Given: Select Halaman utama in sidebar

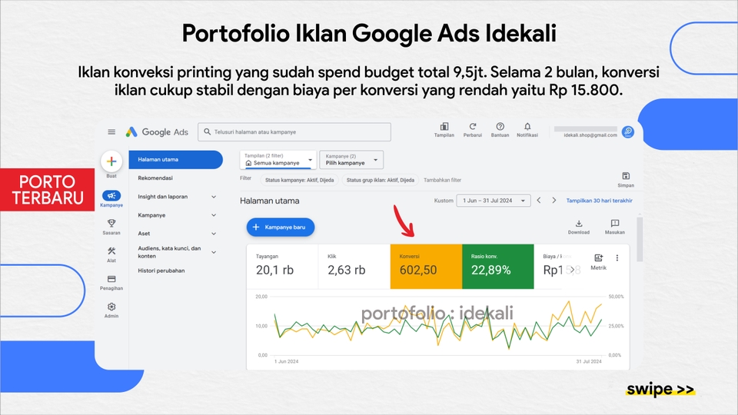Looking at the screenshot, I should tap(175, 160).
